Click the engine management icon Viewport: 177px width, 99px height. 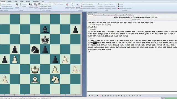coord(81,6)
